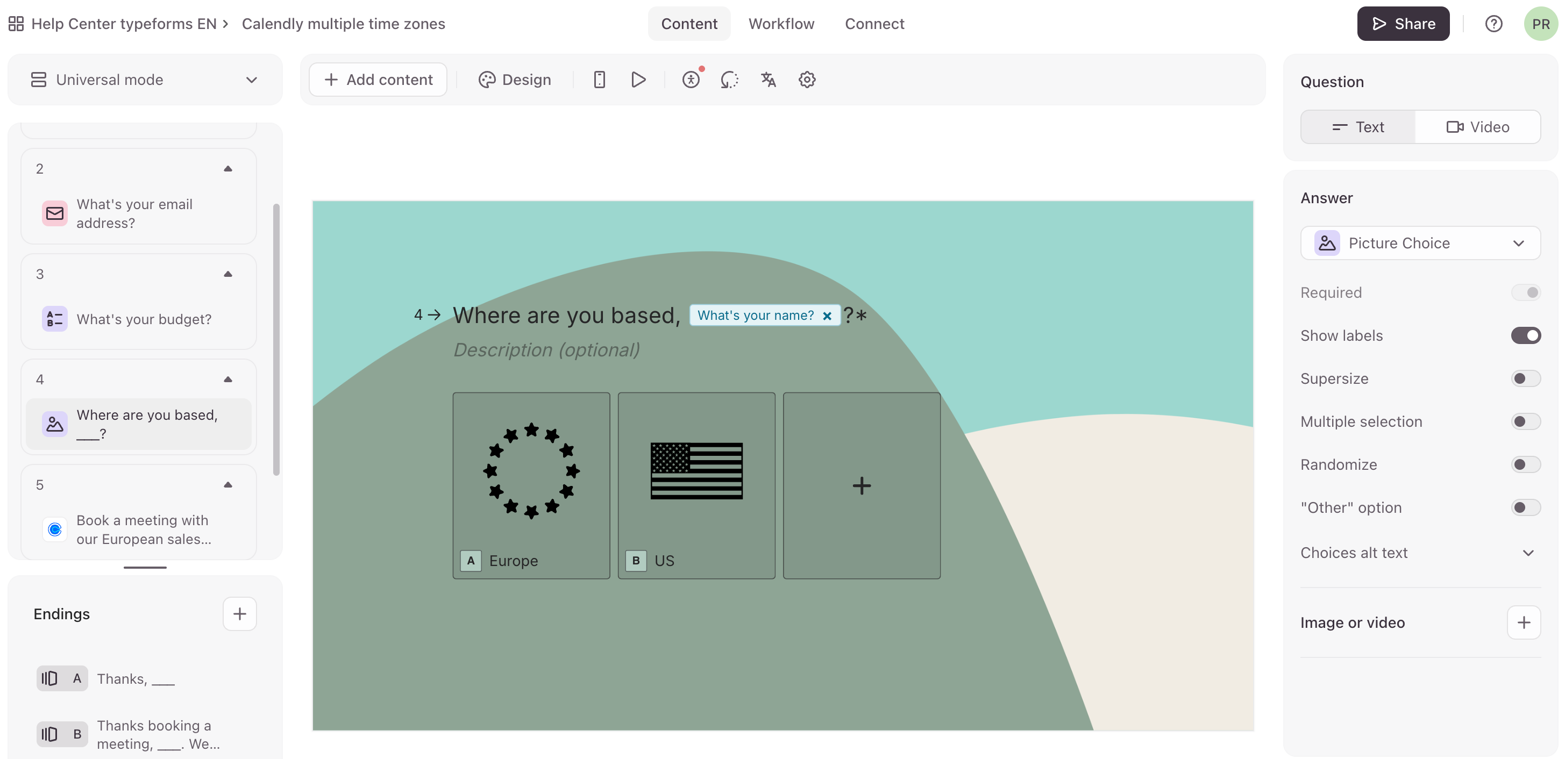Click Add content button

point(378,80)
